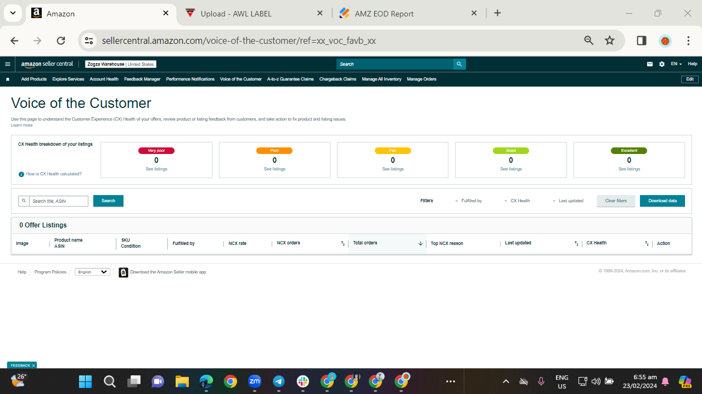
Task: Sort by the NCX orders column arrows
Action: 343,243
